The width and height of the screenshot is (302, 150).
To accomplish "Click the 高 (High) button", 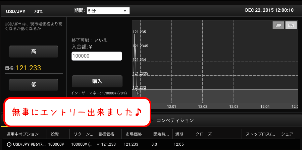I will (34, 52).
